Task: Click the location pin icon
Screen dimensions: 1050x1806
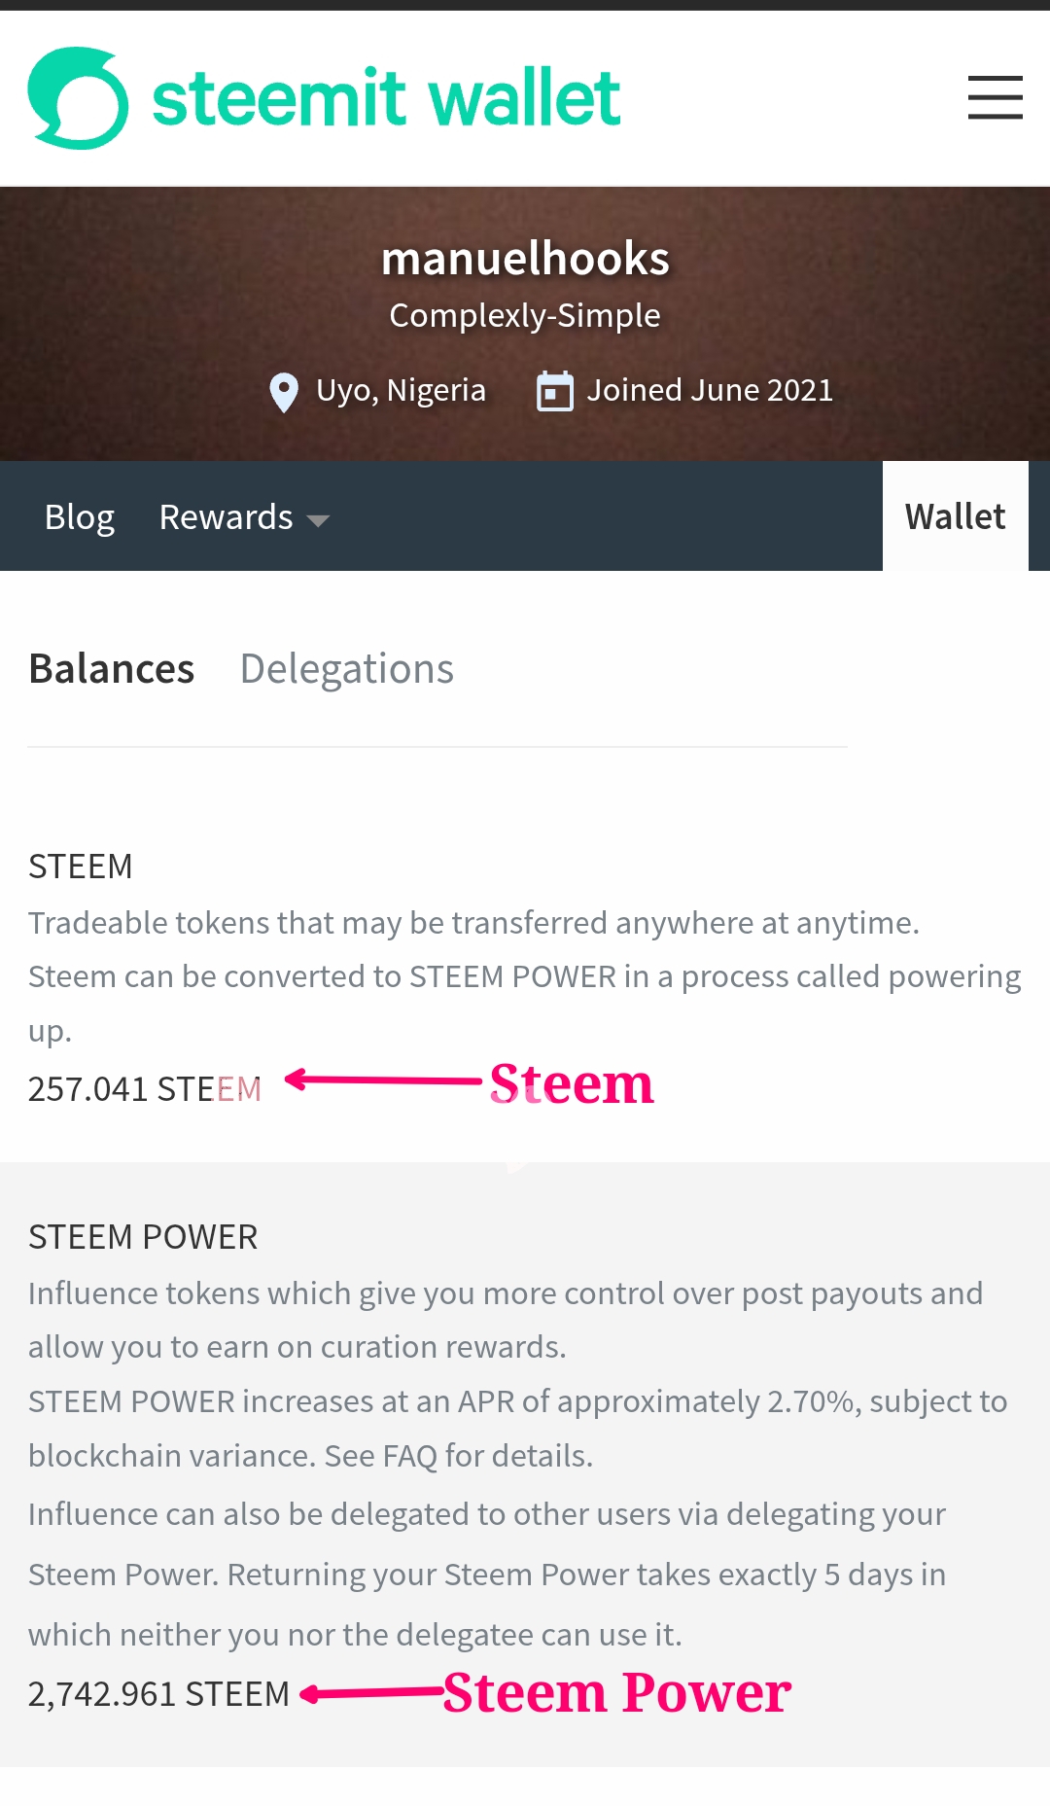Action: 283,392
